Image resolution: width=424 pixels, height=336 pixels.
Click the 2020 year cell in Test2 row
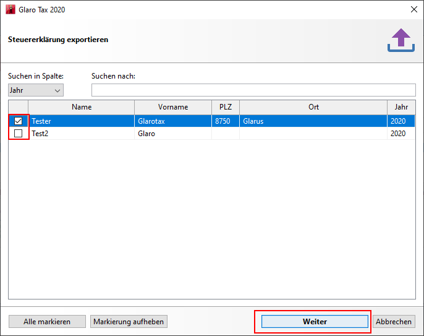401,134
